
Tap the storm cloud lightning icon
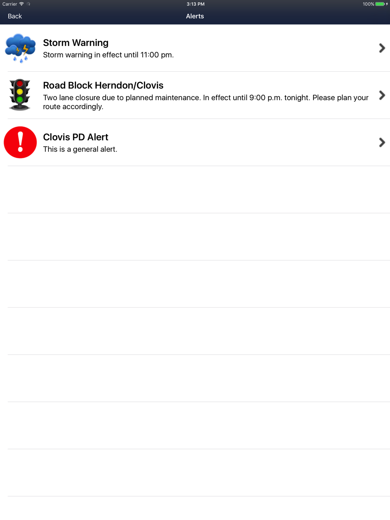coord(20,48)
